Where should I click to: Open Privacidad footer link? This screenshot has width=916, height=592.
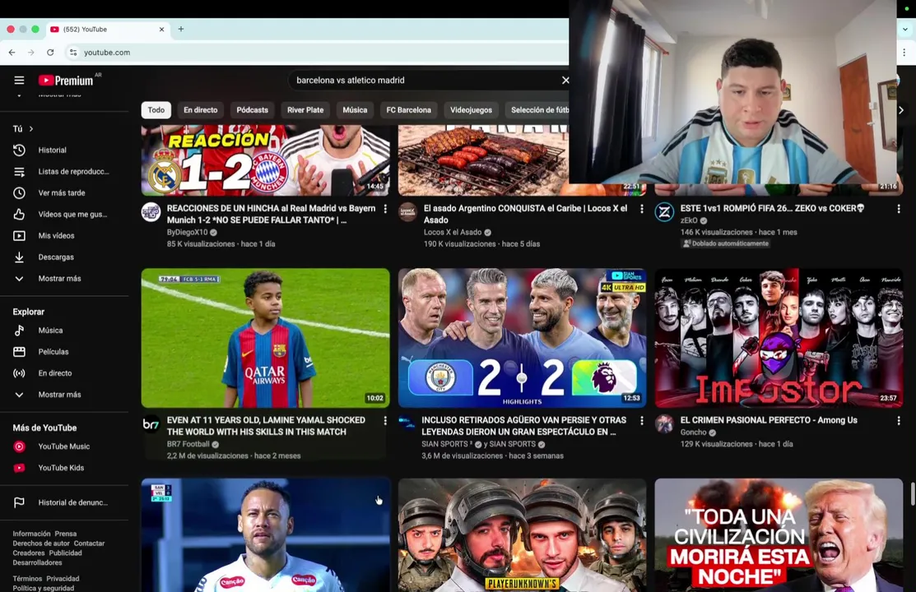[x=63, y=579]
